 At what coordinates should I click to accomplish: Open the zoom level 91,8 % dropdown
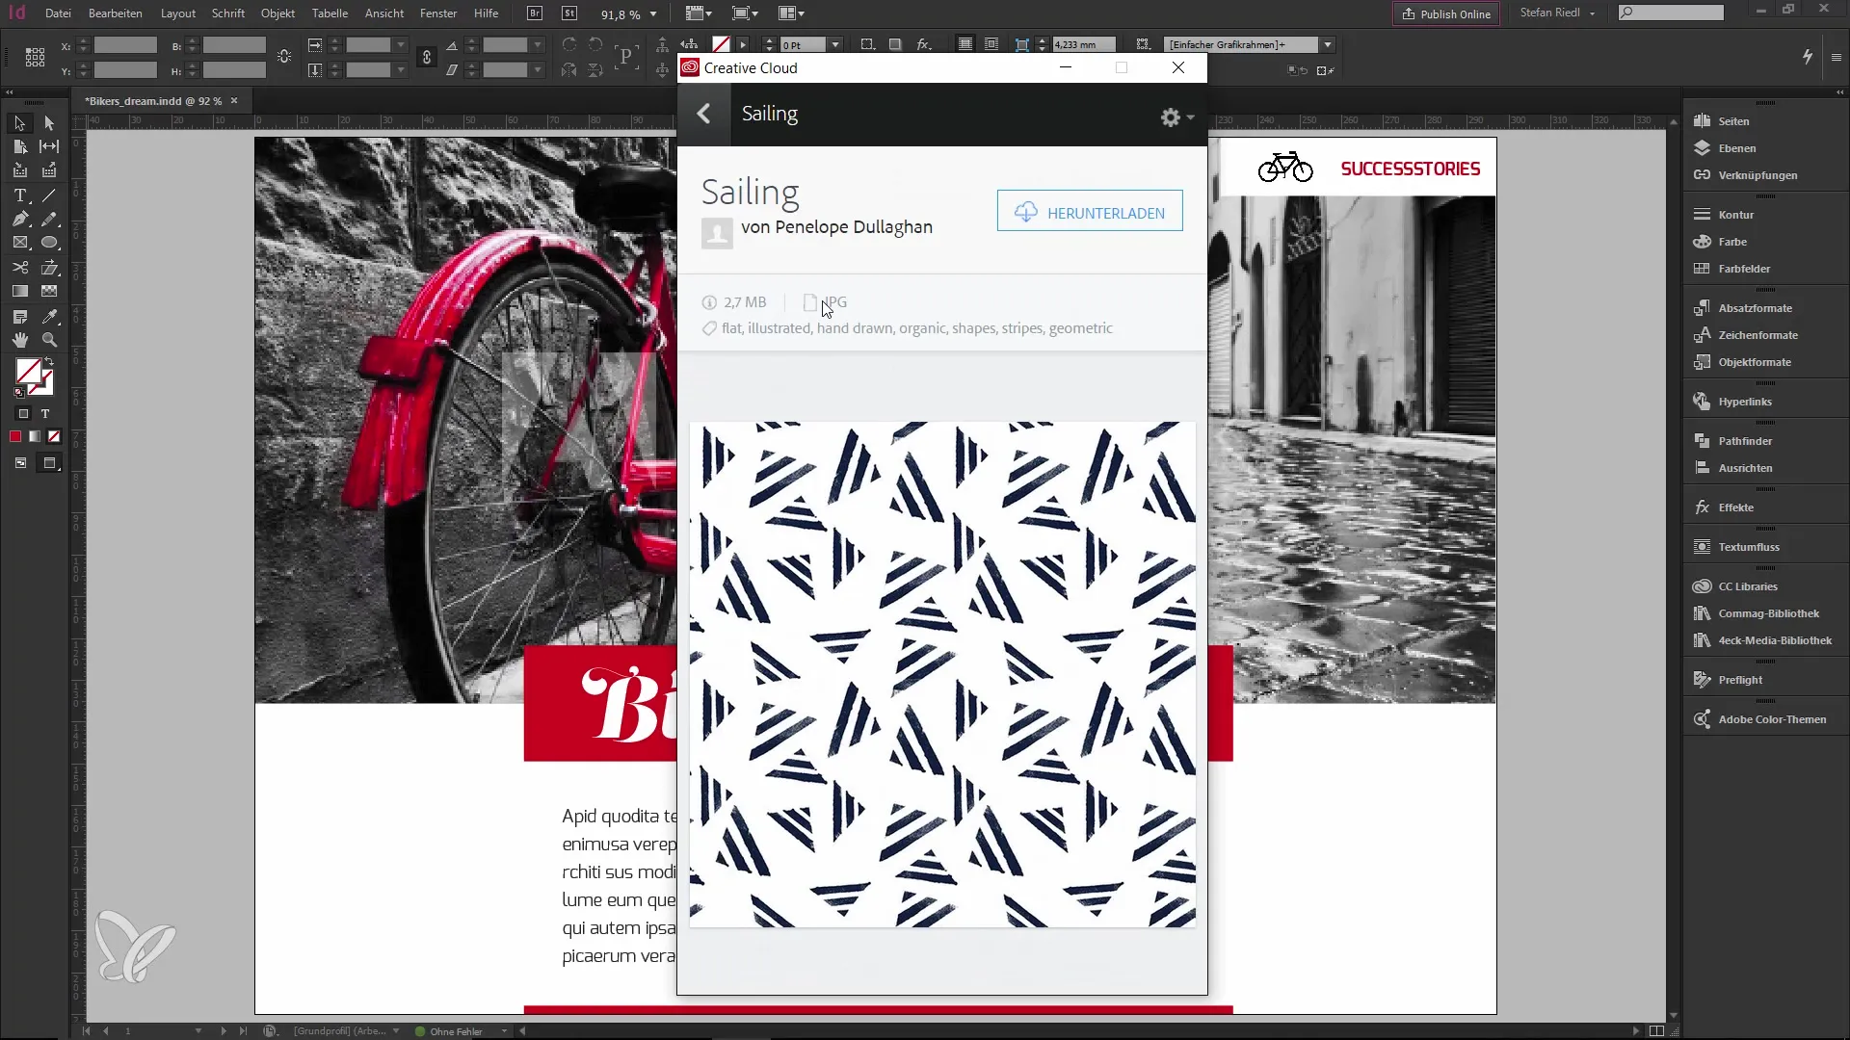tap(653, 14)
